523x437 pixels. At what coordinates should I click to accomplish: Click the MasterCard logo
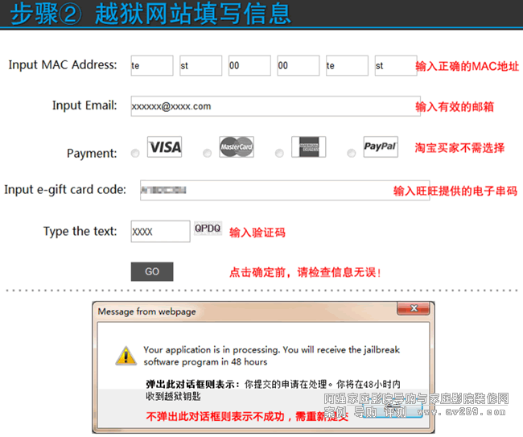(237, 146)
